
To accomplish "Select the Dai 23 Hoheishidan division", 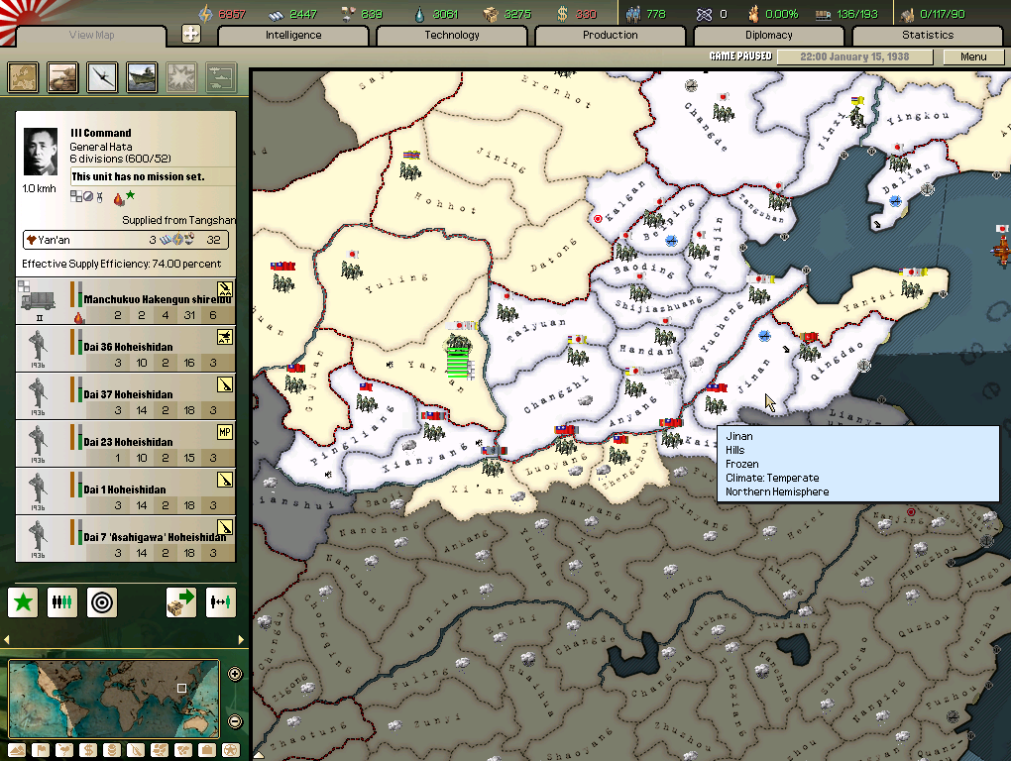I will click(x=126, y=444).
